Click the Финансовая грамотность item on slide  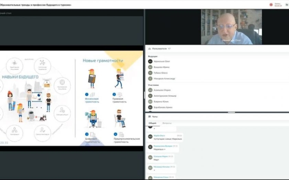(x=92, y=100)
